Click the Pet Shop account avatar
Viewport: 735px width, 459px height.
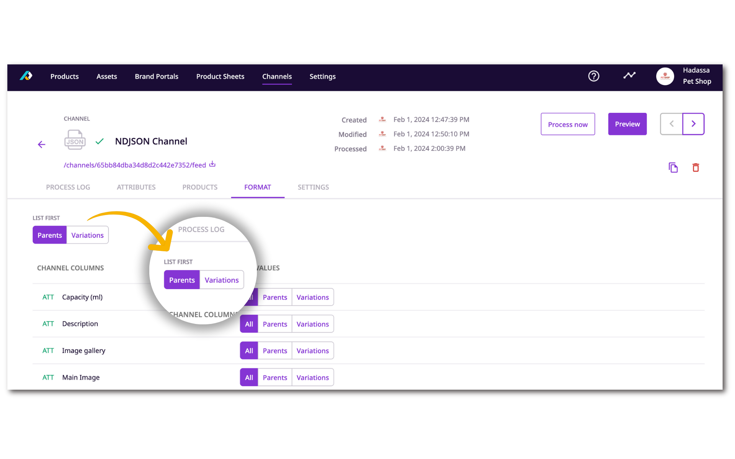coord(665,76)
